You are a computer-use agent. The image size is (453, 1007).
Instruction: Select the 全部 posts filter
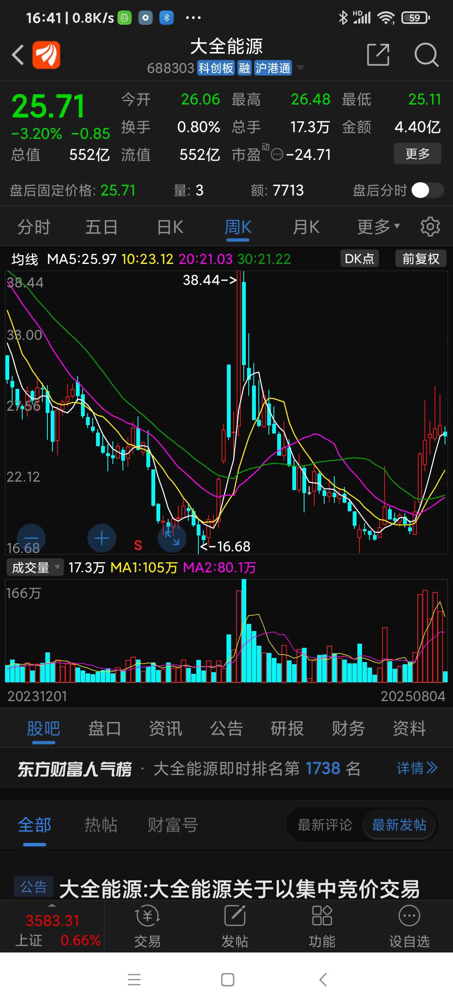coord(34,825)
